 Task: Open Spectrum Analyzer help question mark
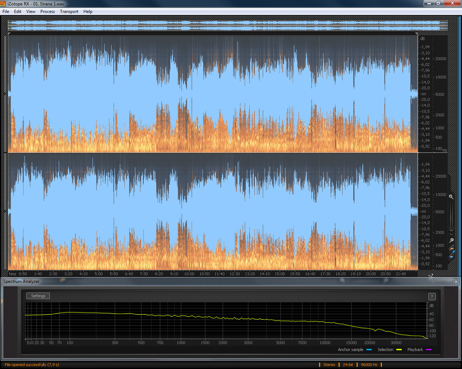(432, 297)
